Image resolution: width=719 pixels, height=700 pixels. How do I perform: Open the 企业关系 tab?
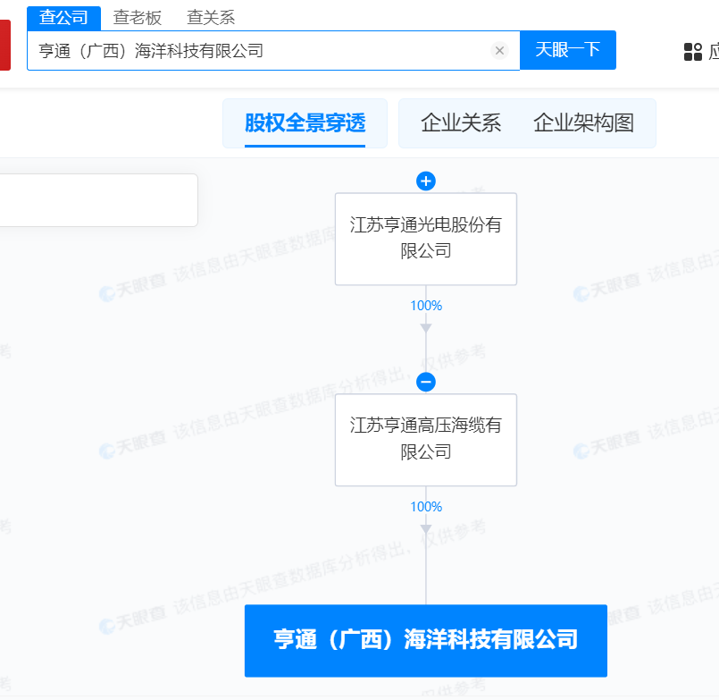pos(461,123)
